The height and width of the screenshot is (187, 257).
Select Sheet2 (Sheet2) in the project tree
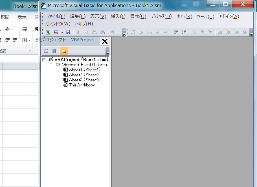coord(85,75)
